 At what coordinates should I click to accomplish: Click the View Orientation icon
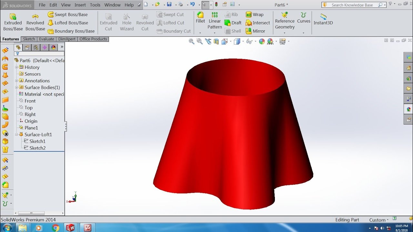225,41
